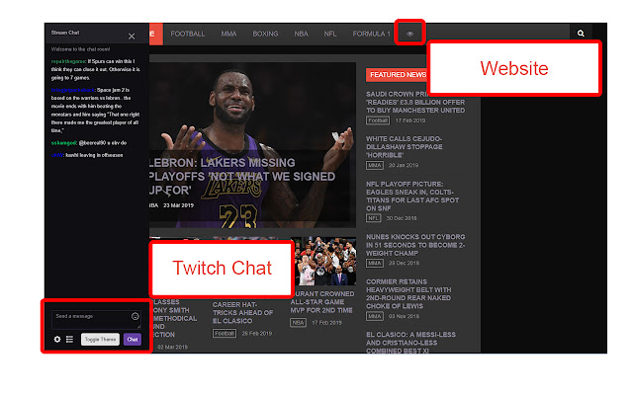Click the eye icon in the navigation bar
Viewport: 633px width, 395px height.
point(410,34)
